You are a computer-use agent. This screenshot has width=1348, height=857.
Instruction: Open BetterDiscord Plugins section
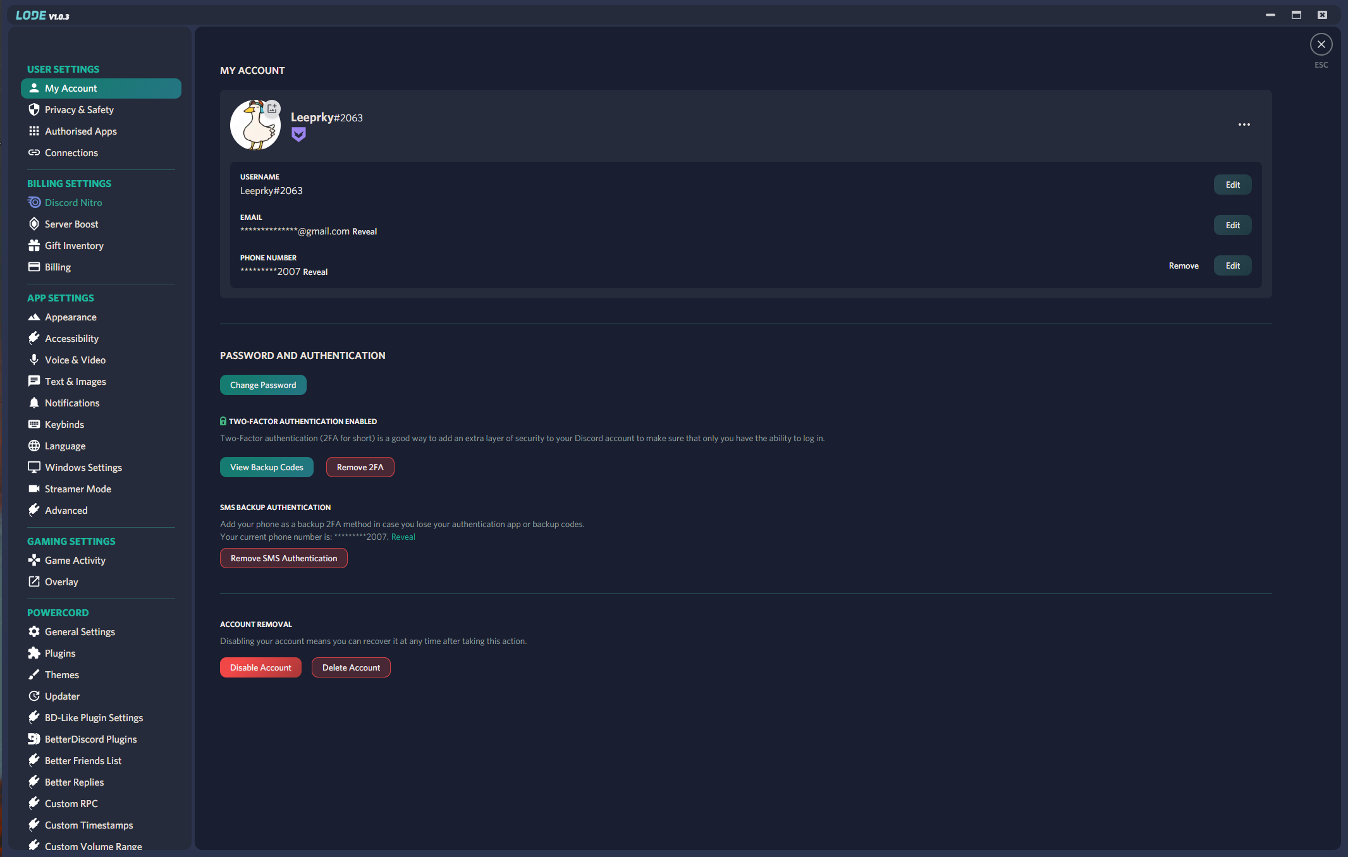pyautogui.click(x=90, y=739)
